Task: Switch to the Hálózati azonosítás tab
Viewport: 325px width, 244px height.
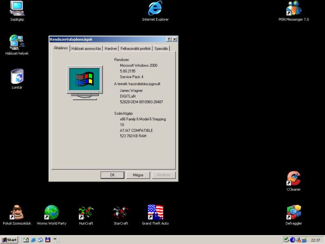Action: [86, 48]
